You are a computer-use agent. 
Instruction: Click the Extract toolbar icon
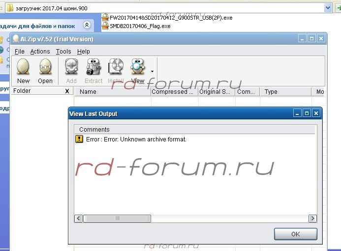[93, 66]
